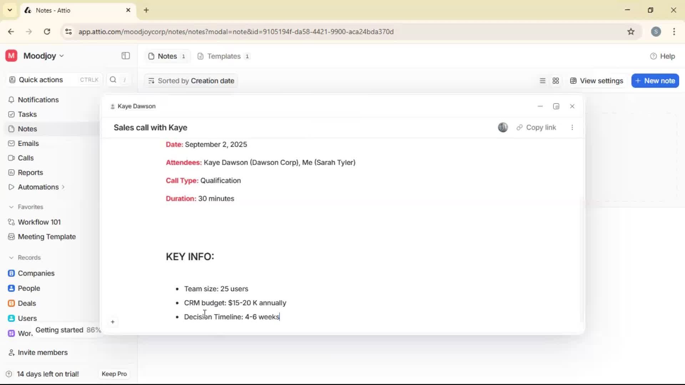Open the Notifications panel
Screen dimensions: 685x385
[38, 100]
